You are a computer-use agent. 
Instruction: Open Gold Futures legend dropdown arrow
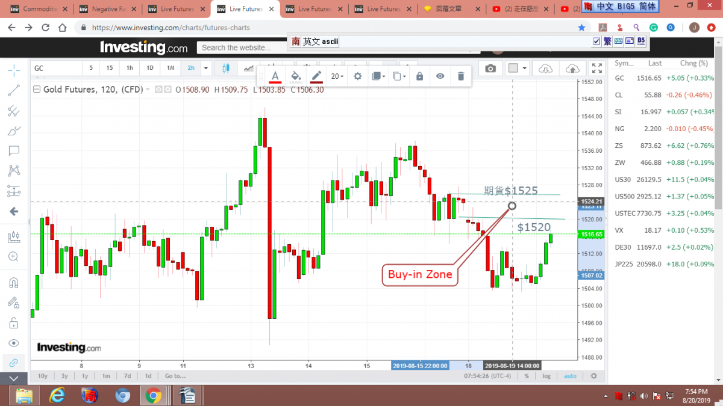148,90
